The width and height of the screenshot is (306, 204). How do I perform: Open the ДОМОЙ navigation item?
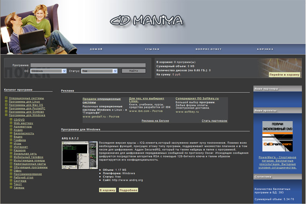point(96,49)
